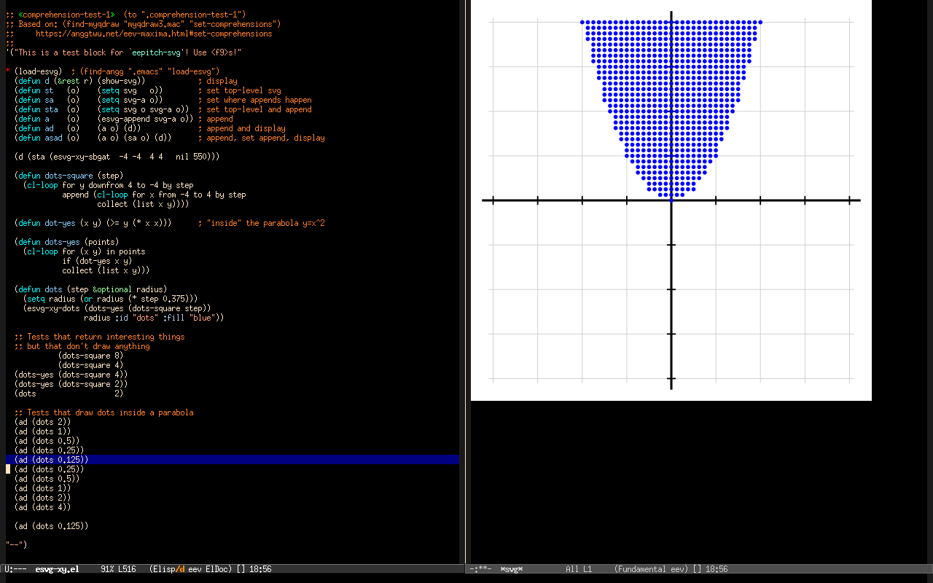Click the (defun ad (o) definition
This screenshot has height=583, width=933.
(x=78, y=128)
